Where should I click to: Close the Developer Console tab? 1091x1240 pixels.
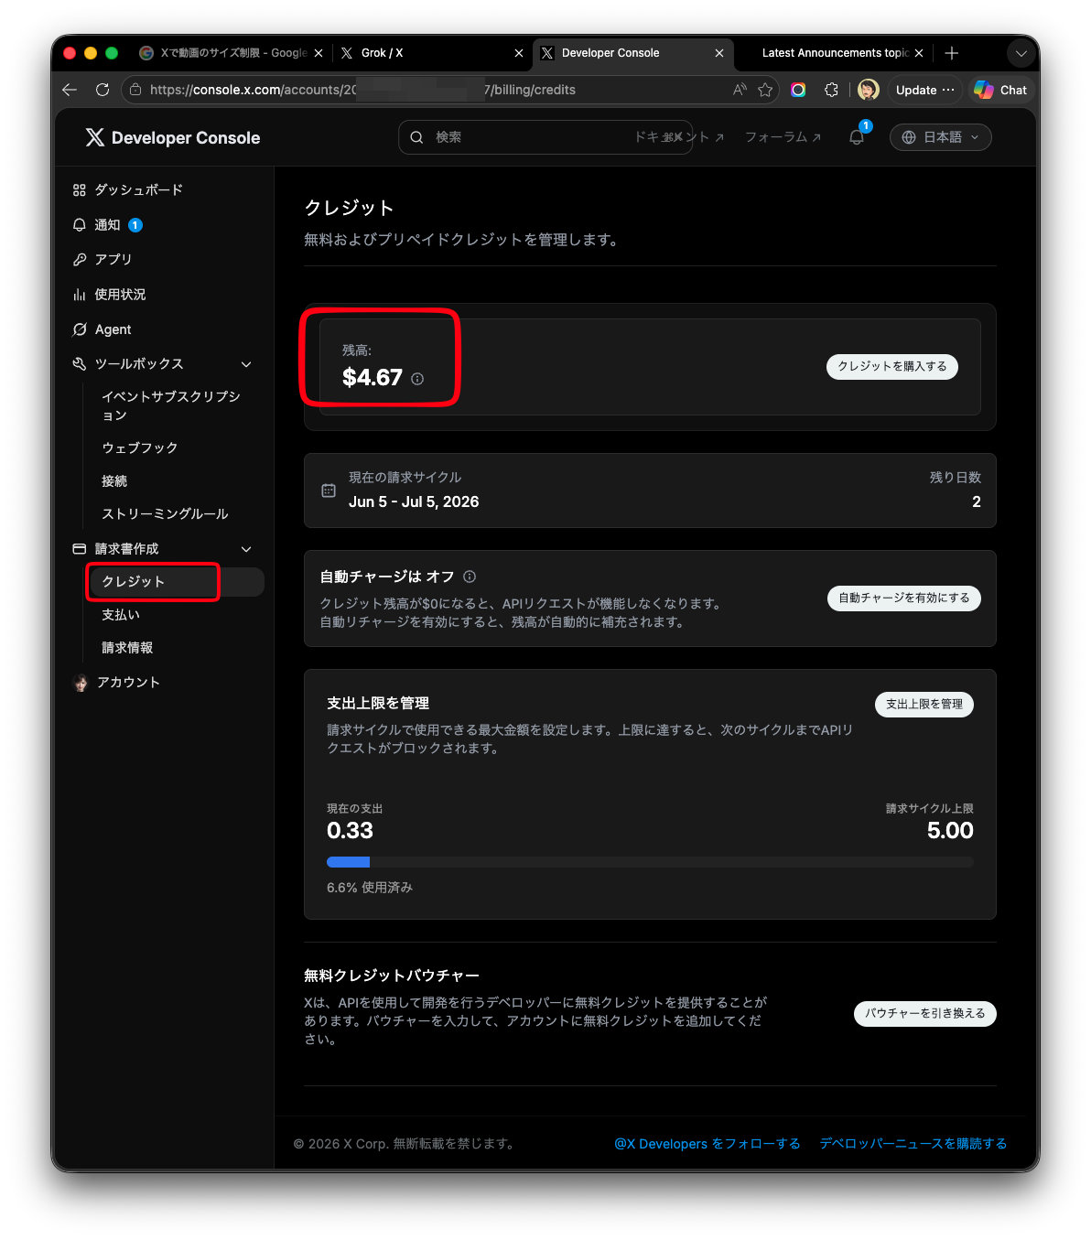coord(719,53)
